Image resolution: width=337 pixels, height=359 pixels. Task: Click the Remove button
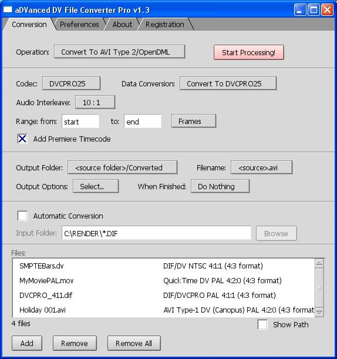(x=75, y=343)
